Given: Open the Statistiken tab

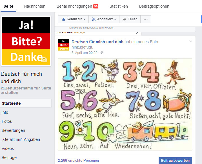Looking at the screenshot, I should tap(119, 6).
